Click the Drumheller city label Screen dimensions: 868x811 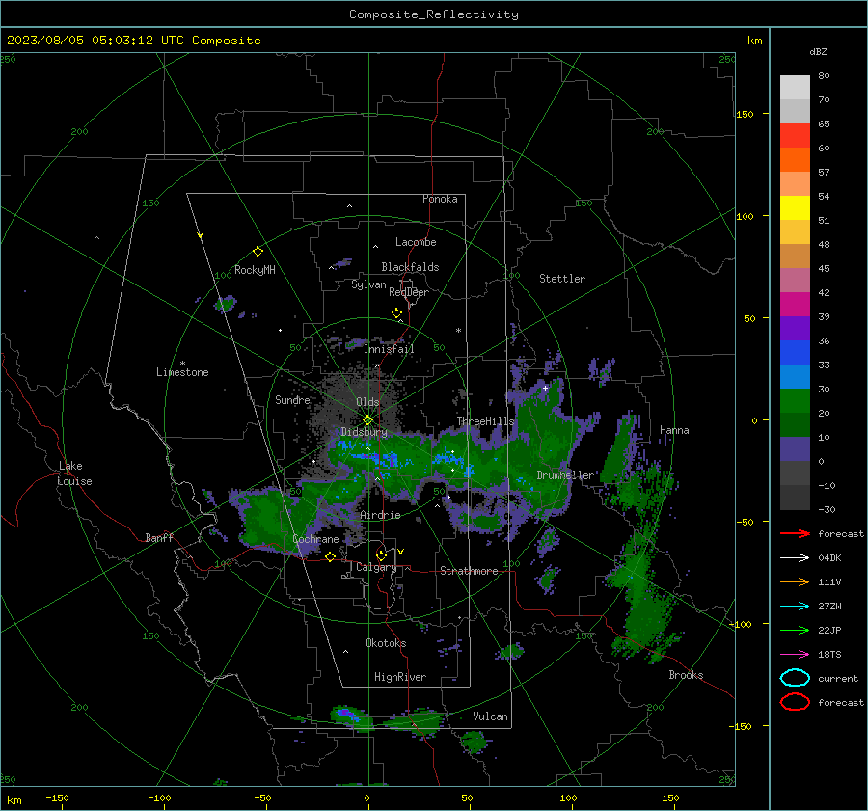point(565,475)
